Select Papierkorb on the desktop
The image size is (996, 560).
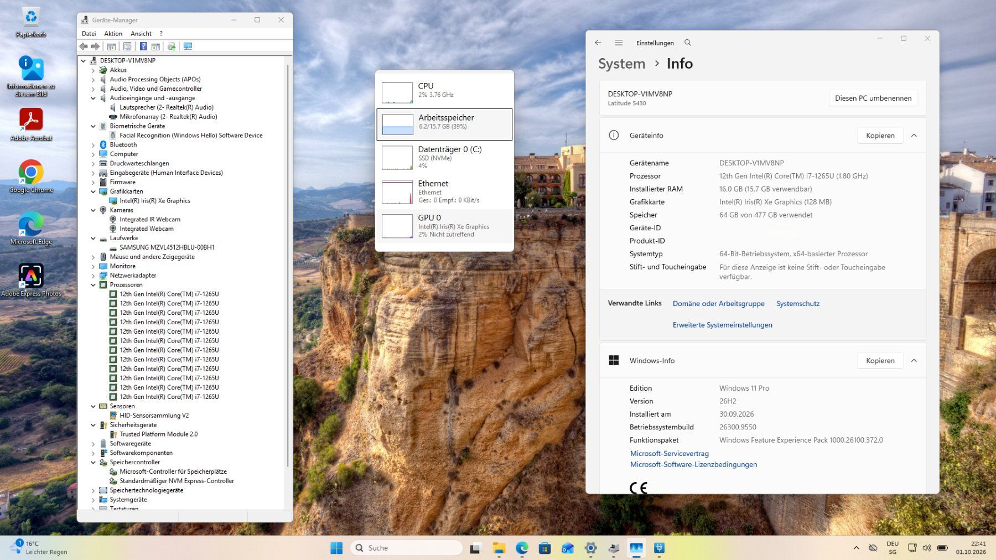click(31, 22)
